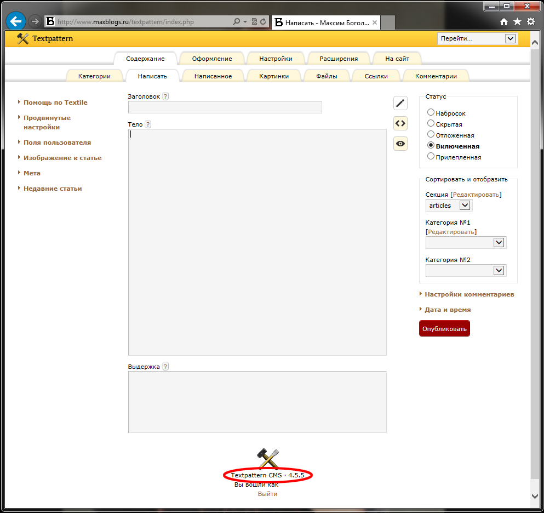Click Редактировать link next to Секция
This screenshot has width=544, height=513.
click(x=476, y=195)
